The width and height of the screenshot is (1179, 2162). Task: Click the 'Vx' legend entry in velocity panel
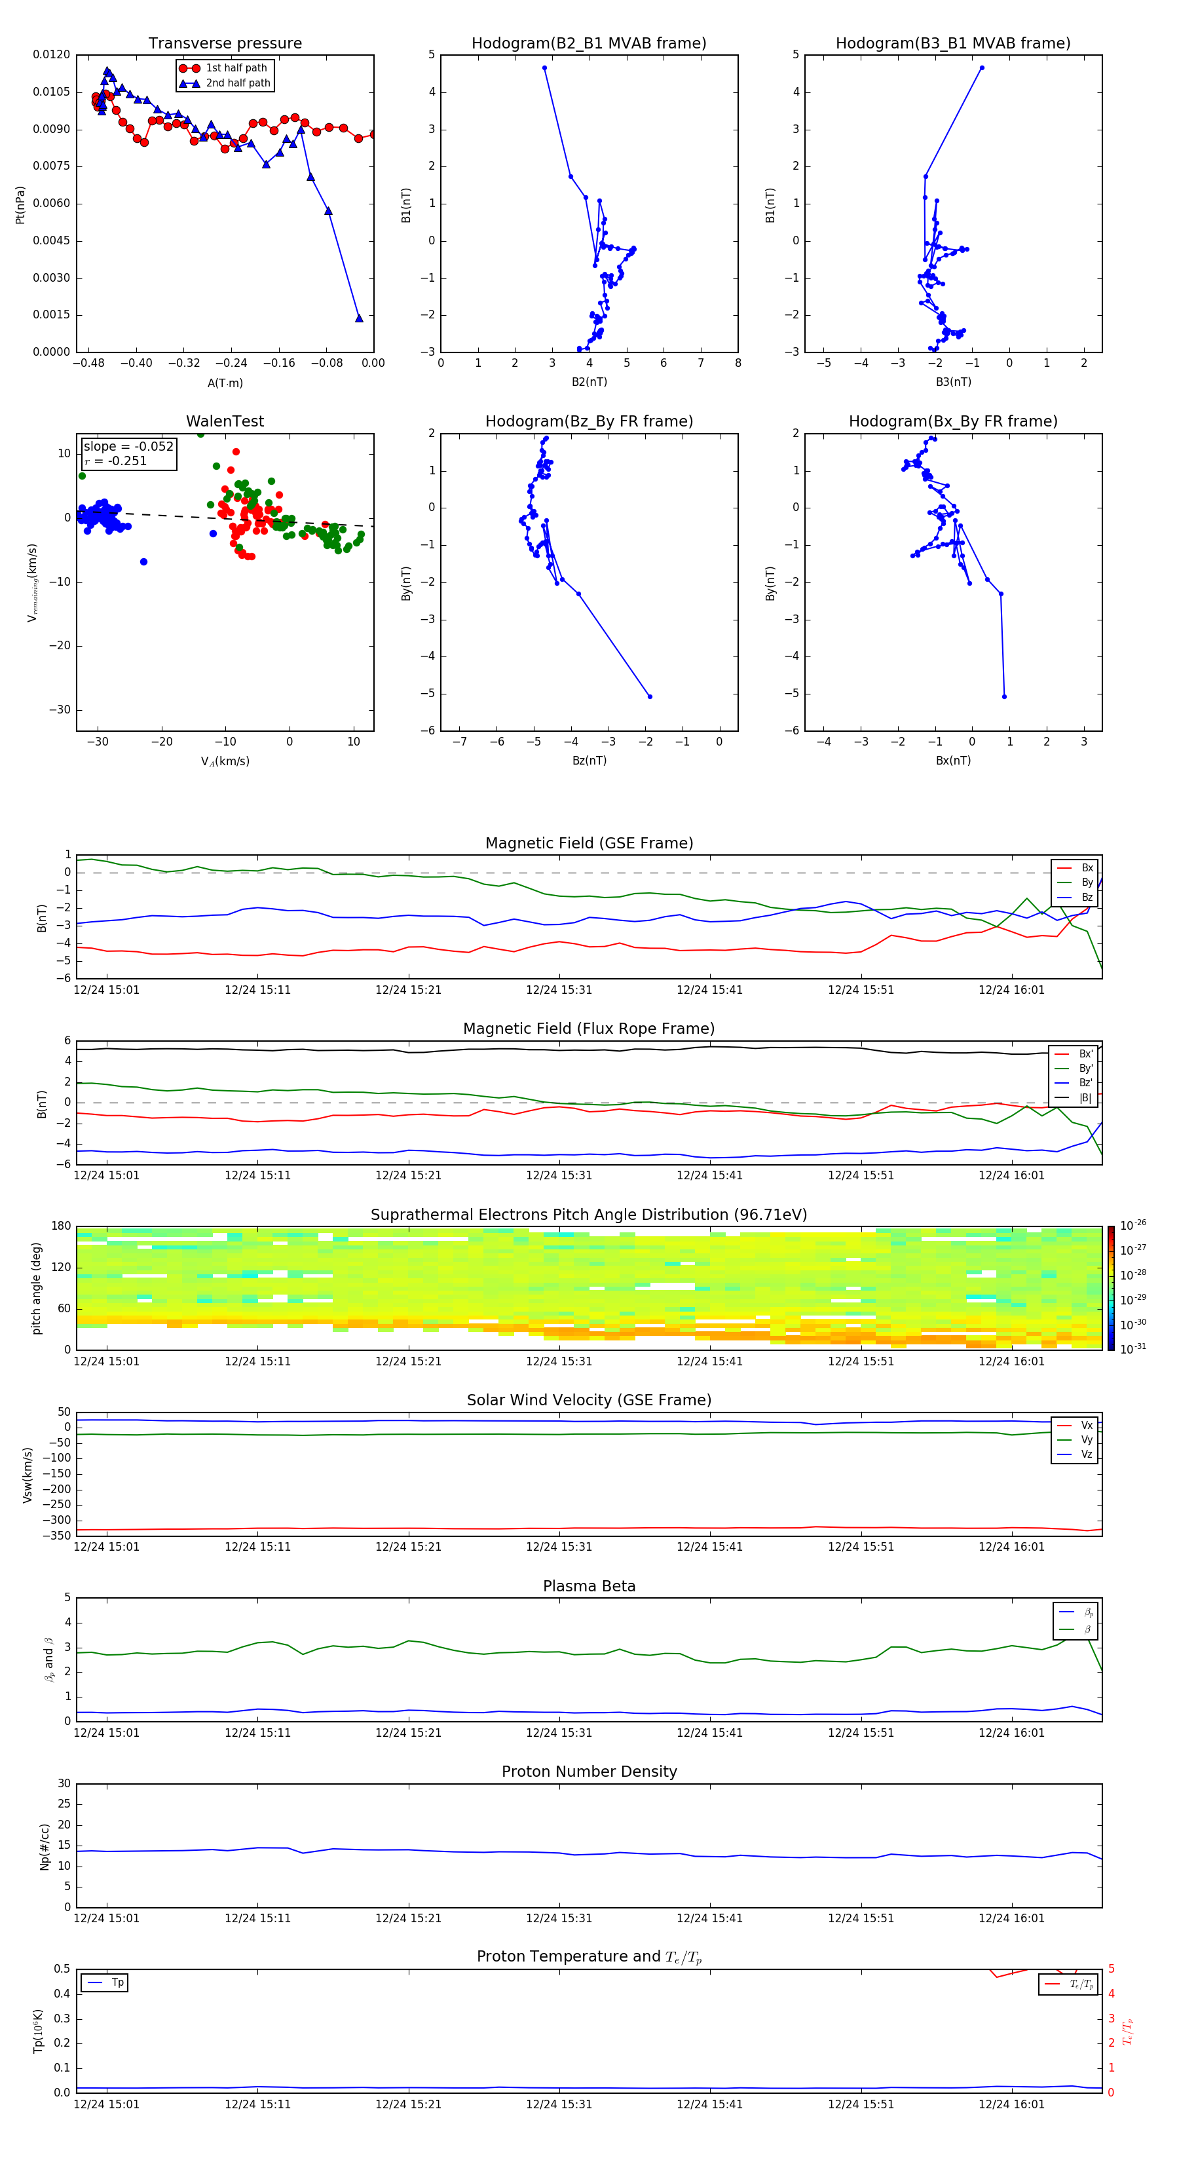(x=1076, y=1426)
